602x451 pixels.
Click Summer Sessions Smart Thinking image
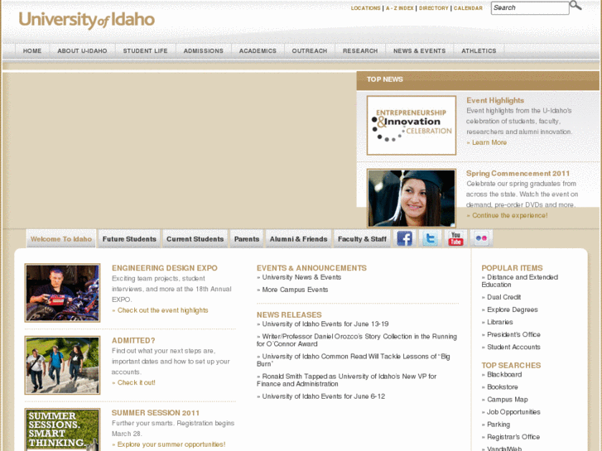pos(62,429)
